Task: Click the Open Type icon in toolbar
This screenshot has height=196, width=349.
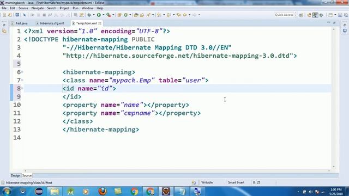Action: (x=136, y=15)
